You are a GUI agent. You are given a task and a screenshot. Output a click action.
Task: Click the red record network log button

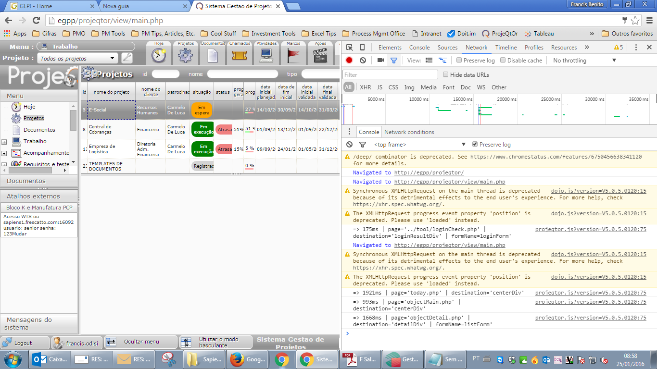pos(349,61)
